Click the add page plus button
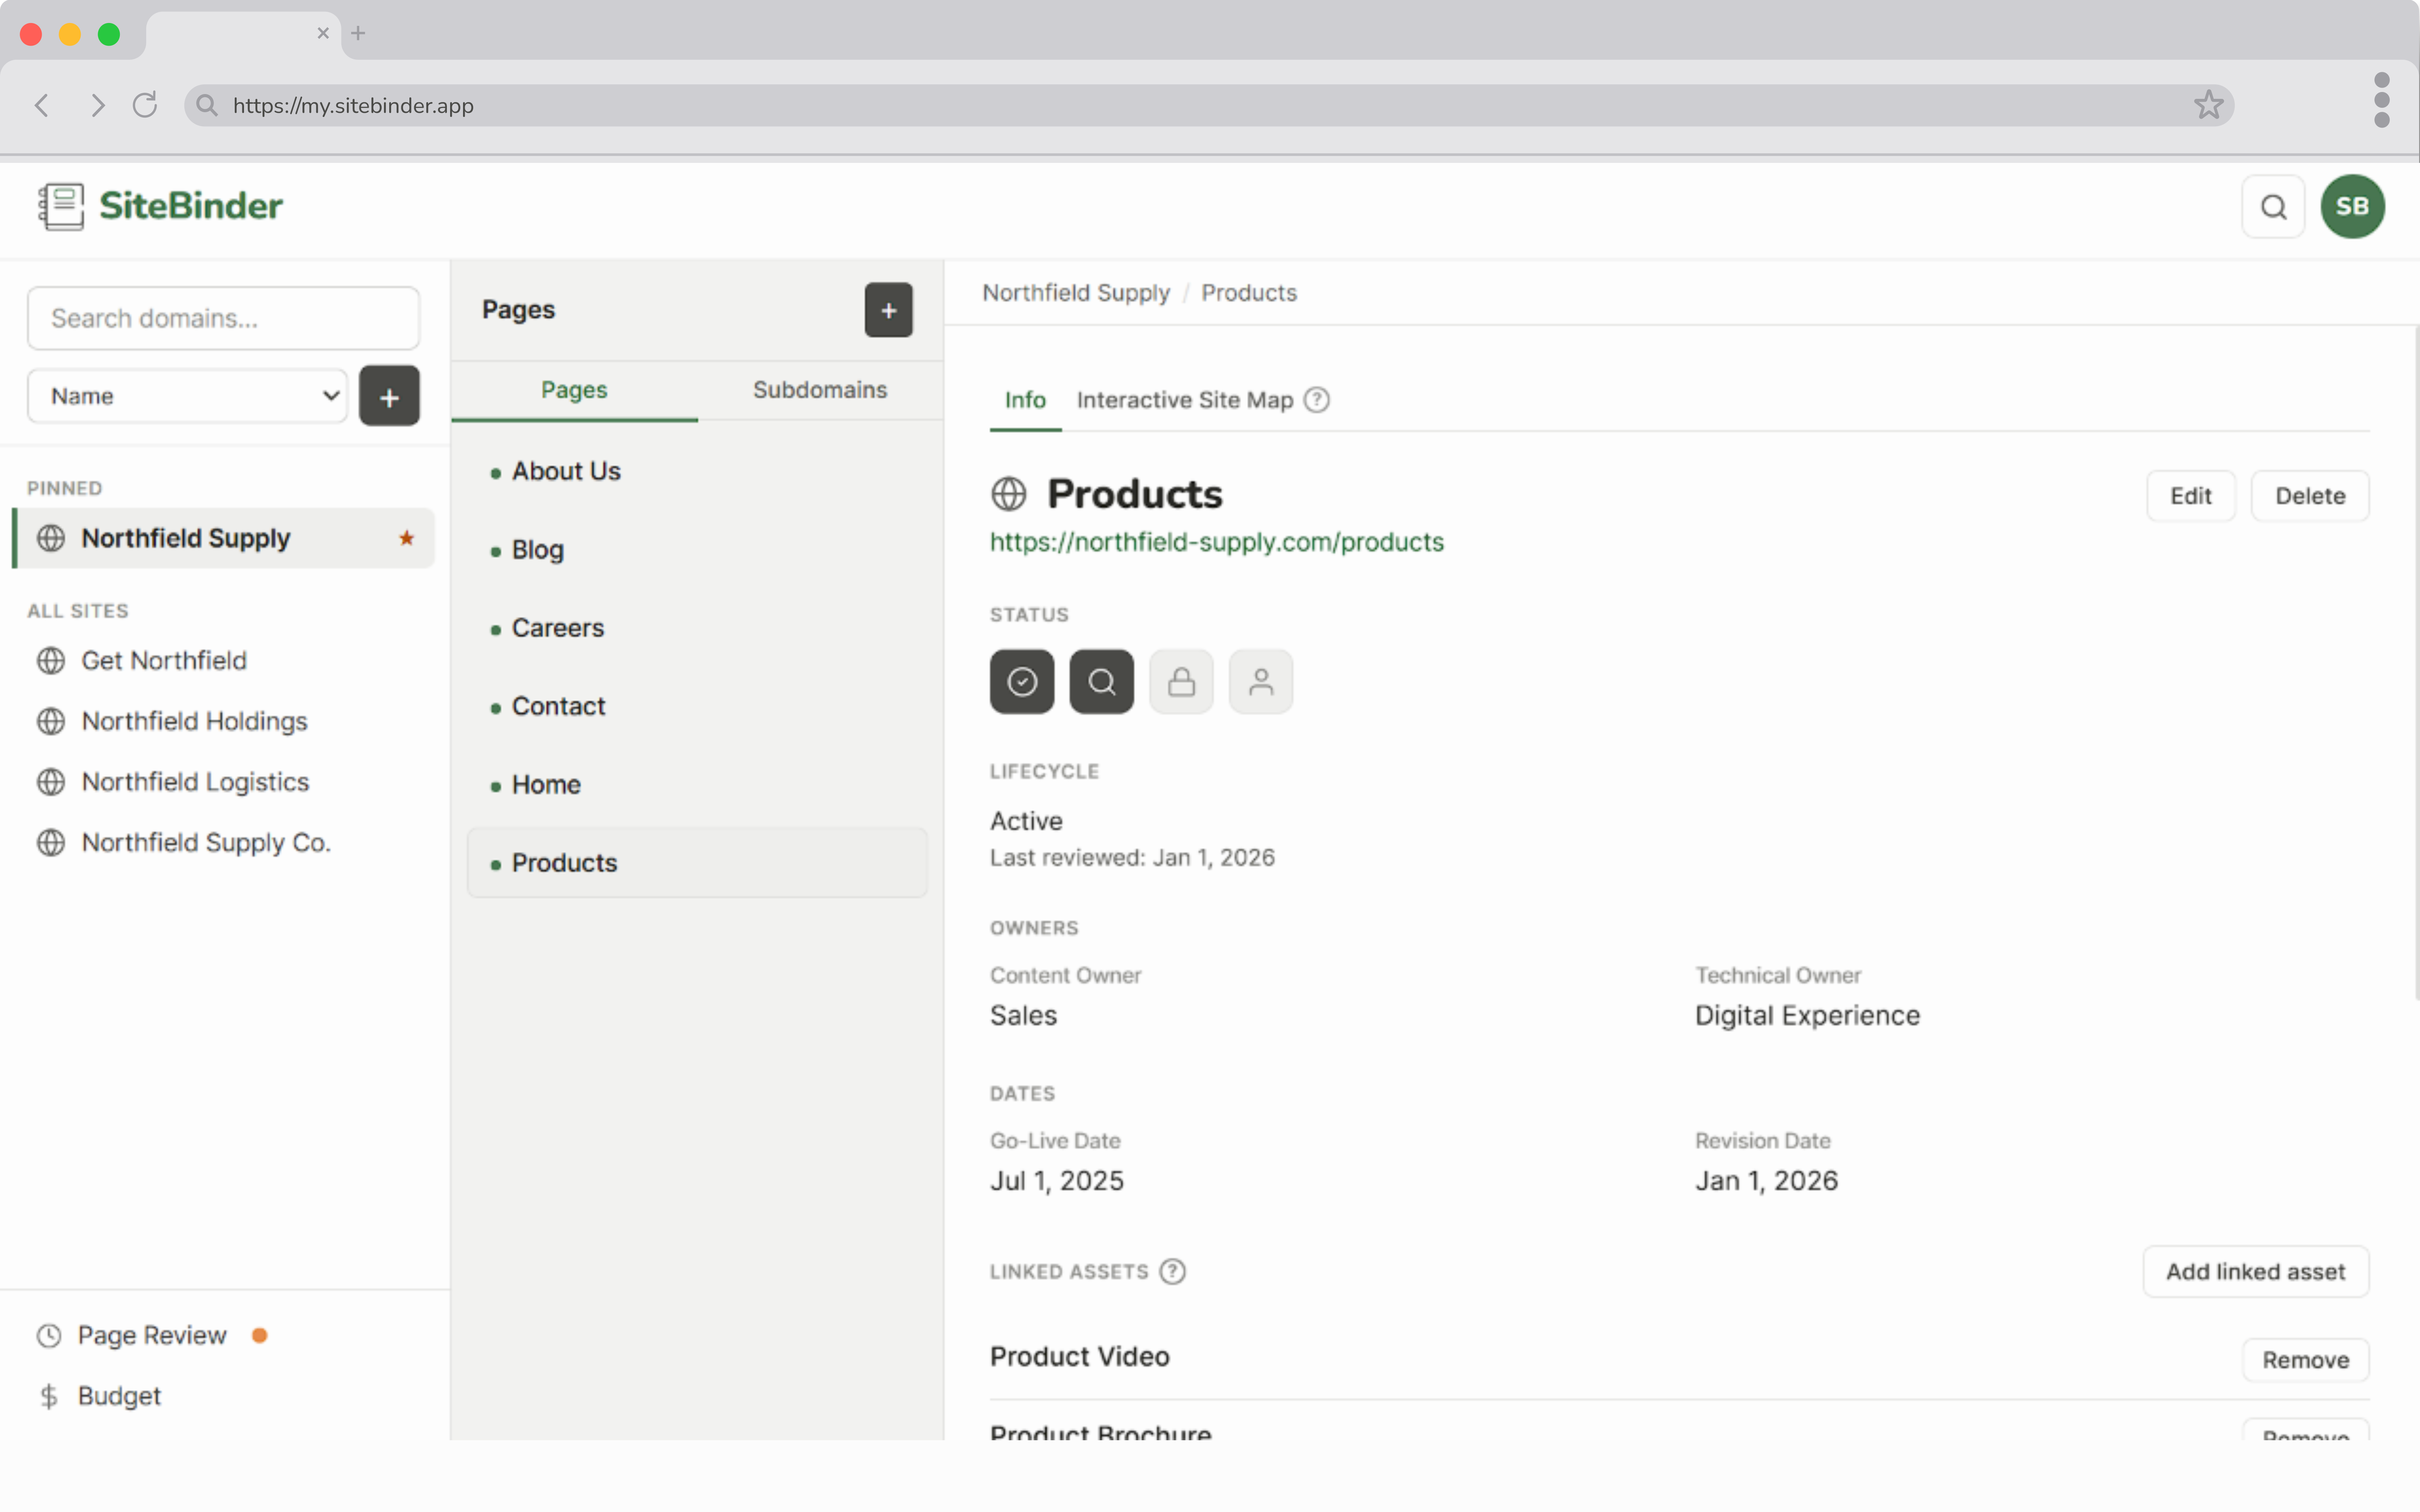 (x=888, y=310)
